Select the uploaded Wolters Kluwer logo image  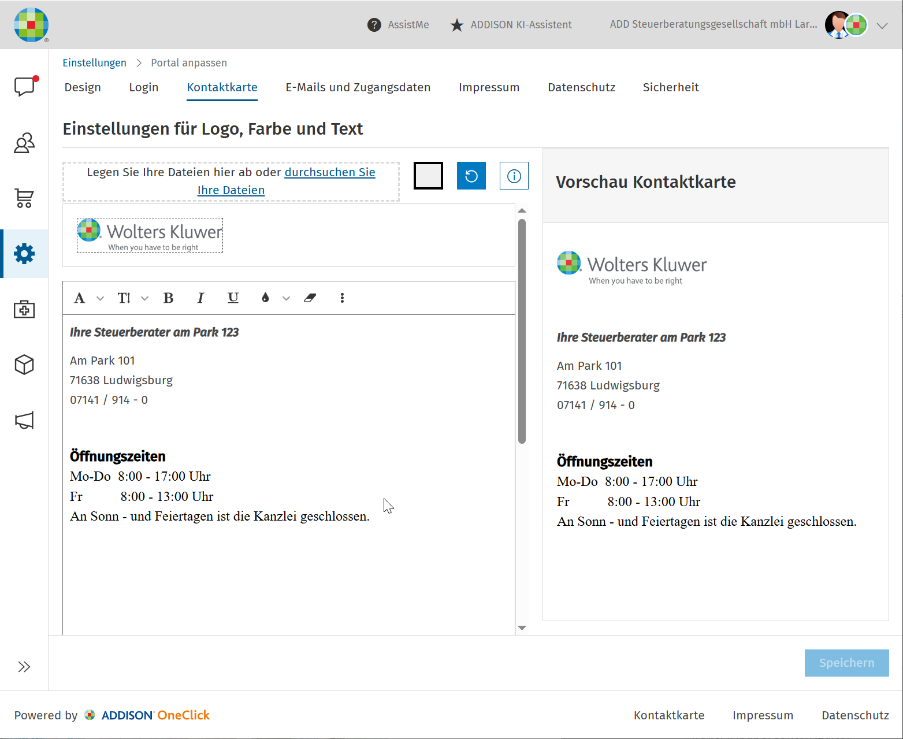coord(150,235)
